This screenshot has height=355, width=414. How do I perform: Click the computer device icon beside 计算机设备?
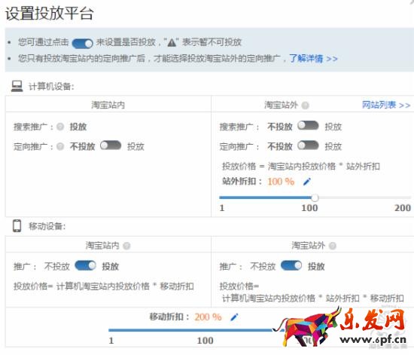click(x=17, y=86)
